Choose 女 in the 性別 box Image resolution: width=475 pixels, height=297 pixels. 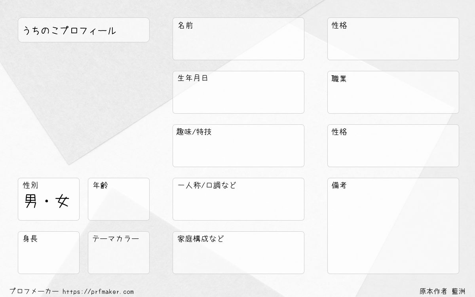click(63, 202)
